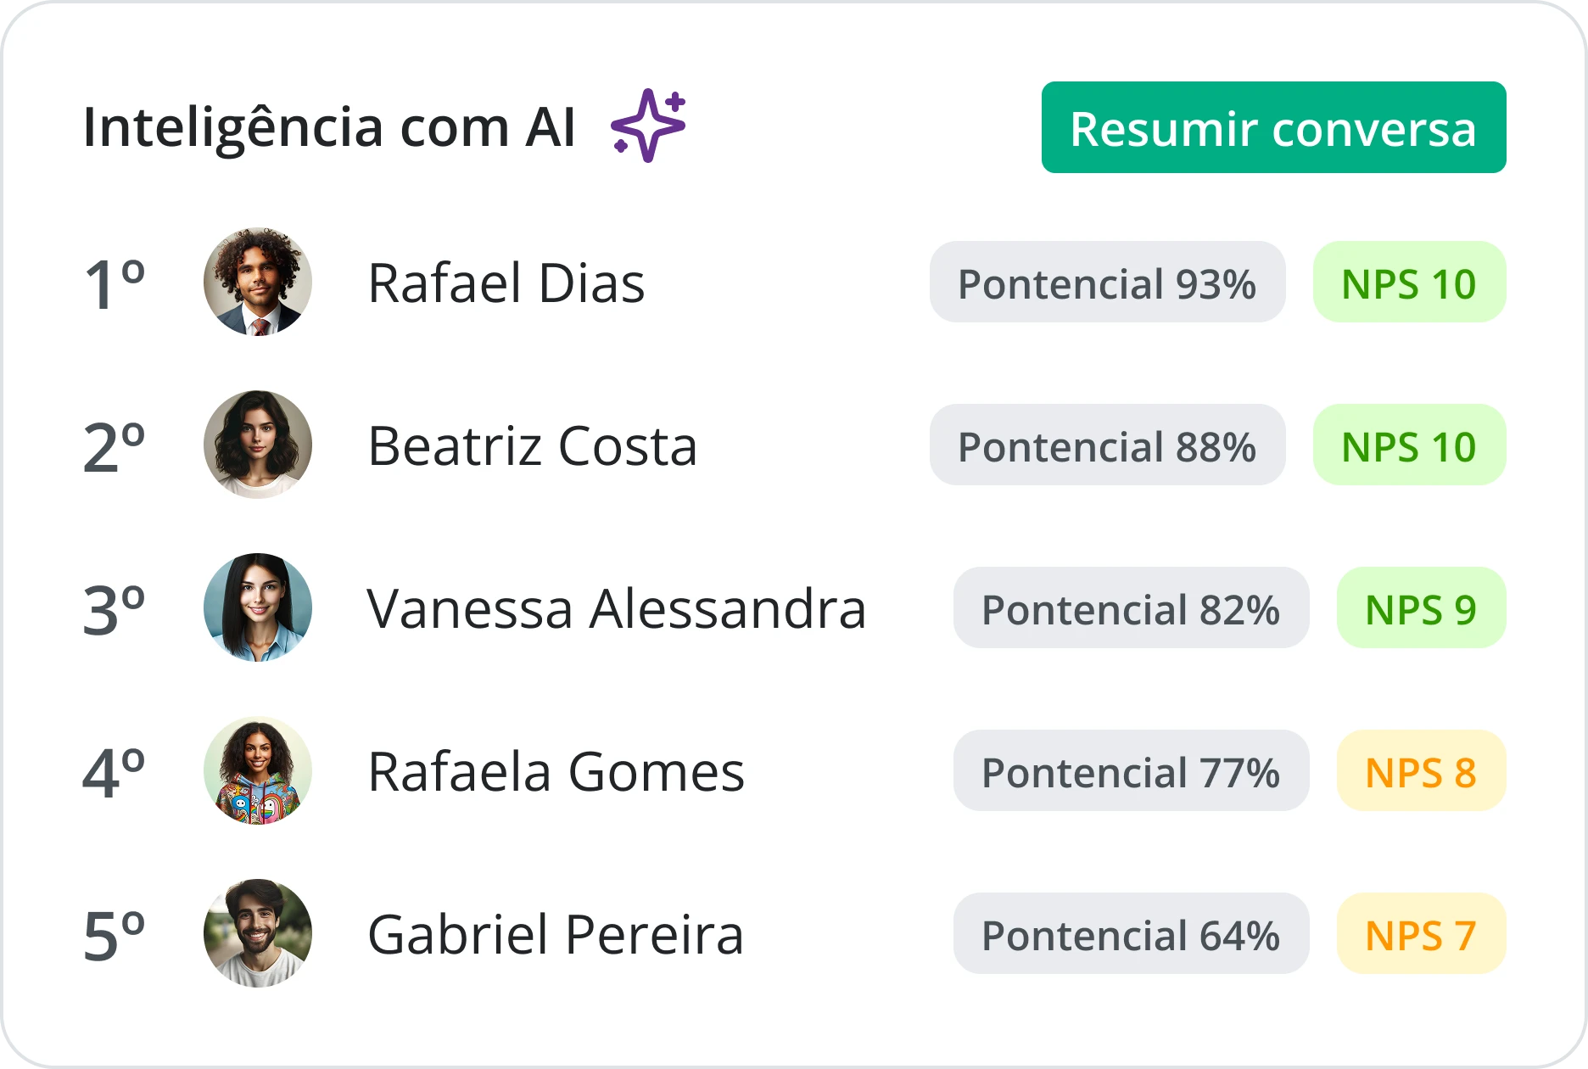Open Gabriel Pereira's profile avatar
This screenshot has width=1588, height=1069.
(259, 933)
